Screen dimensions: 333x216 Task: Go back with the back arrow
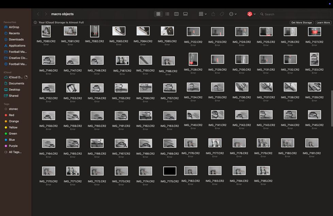click(38, 14)
